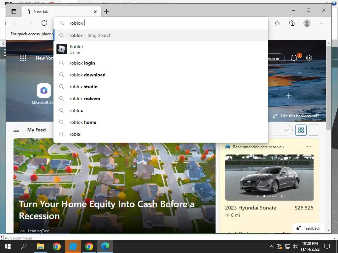Choose 'roblox home' suggestion
Viewport: 338px width, 253px height.
coord(161,122)
